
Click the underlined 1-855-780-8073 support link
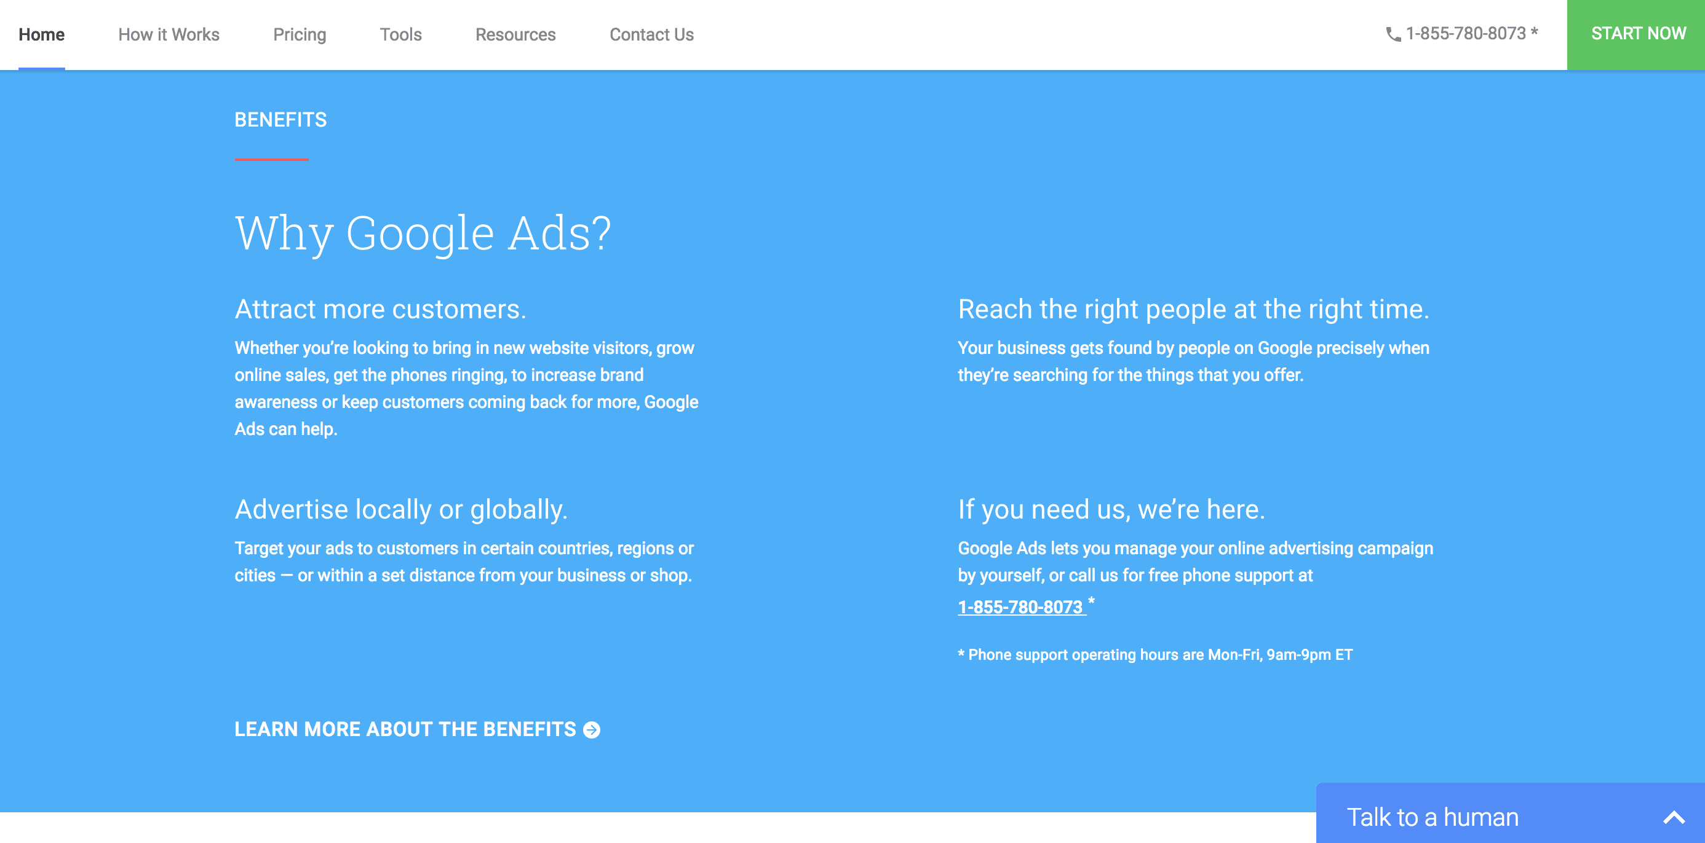[x=1021, y=607]
